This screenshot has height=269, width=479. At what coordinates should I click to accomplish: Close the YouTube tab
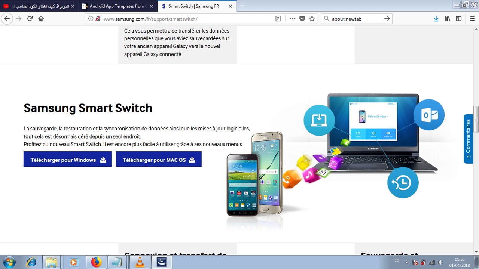click(72, 6)
